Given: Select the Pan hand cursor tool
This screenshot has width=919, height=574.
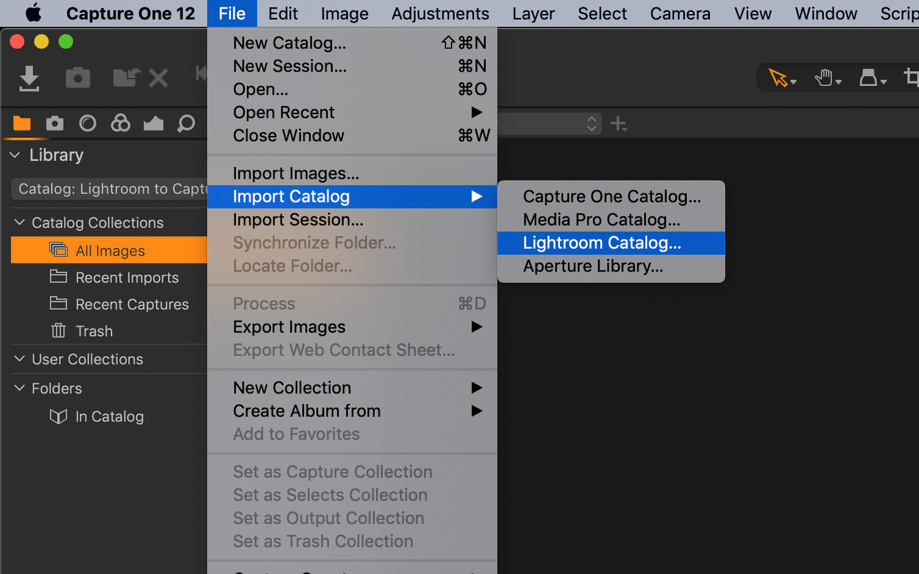Looking at the screenshot, I should pos(823,78).
